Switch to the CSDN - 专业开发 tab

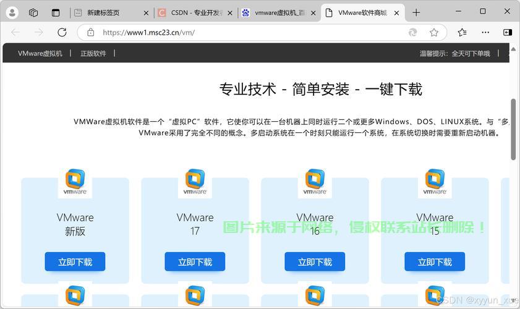tap(196, 12)
